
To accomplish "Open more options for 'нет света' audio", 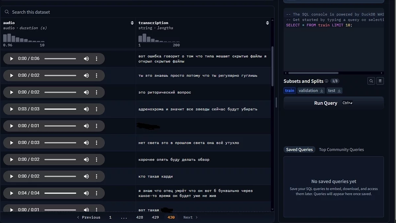I will pyautogui.click(x=96, y=143).
